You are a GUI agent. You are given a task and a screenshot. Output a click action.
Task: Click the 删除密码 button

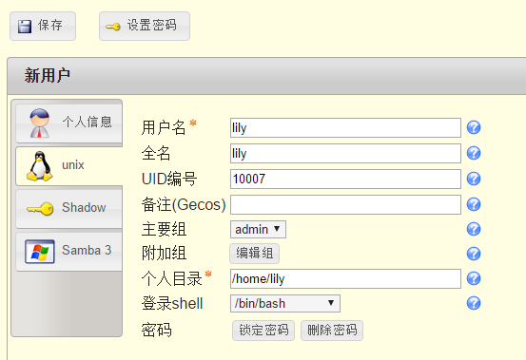pyautogui.click(x=332, y=331)
